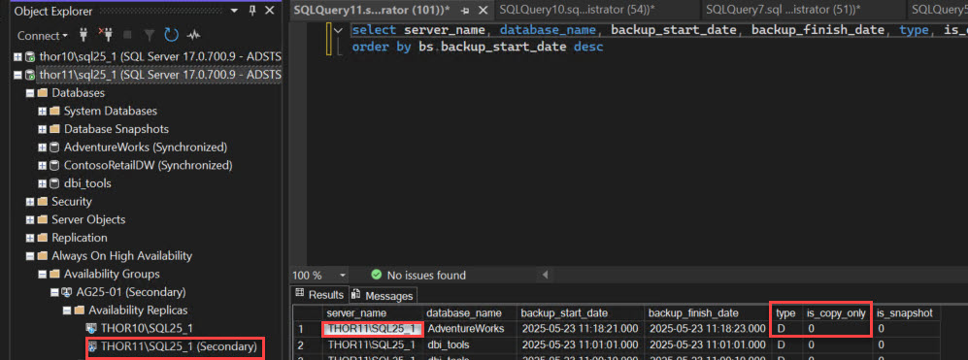The image size is (968, 360).
Task: Switch to the Messages tab
Action: 383,295
